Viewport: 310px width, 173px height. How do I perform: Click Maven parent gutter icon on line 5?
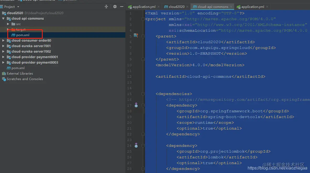[136, 36]
